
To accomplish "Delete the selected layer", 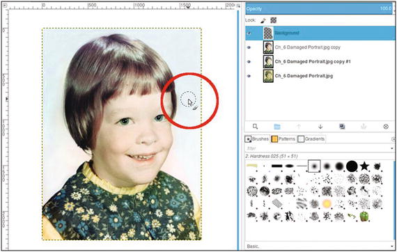I will (386, 126).
